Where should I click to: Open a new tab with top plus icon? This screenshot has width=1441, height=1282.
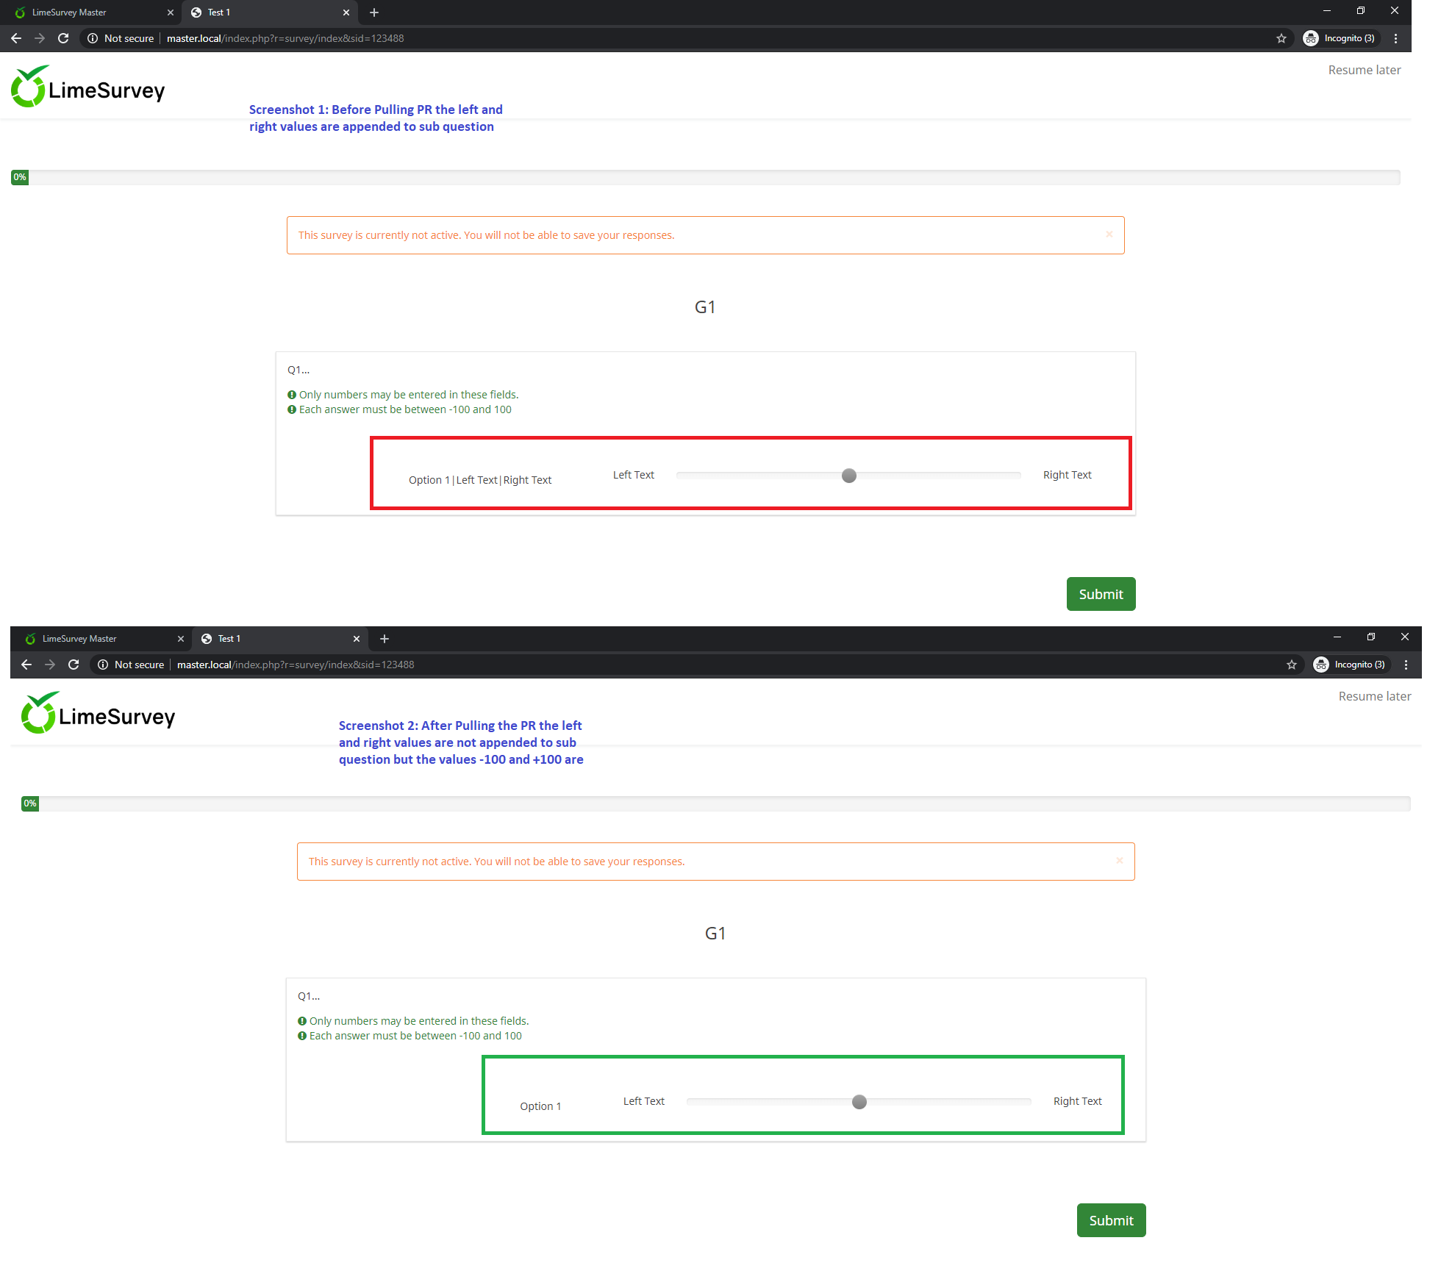coord(374,12)
